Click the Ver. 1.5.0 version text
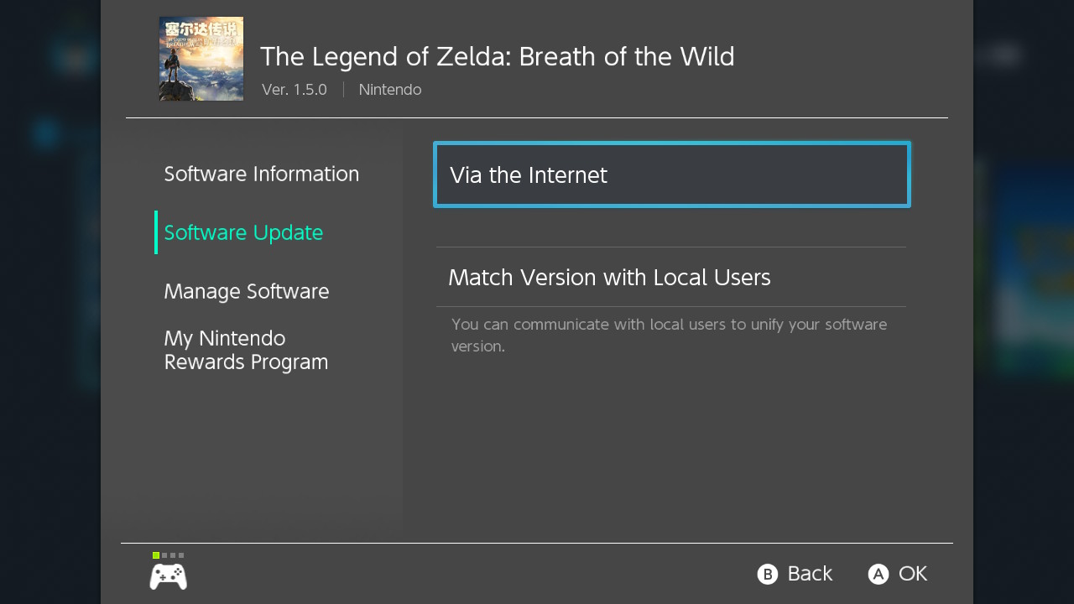Screen dimensions: 1074x604 coord(294,90)
